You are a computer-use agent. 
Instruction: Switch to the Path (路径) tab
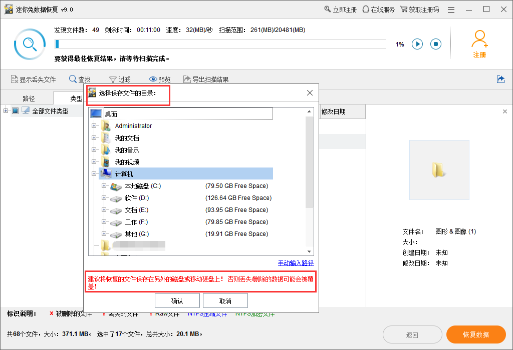pyautogui.click(x=29, y=98)
